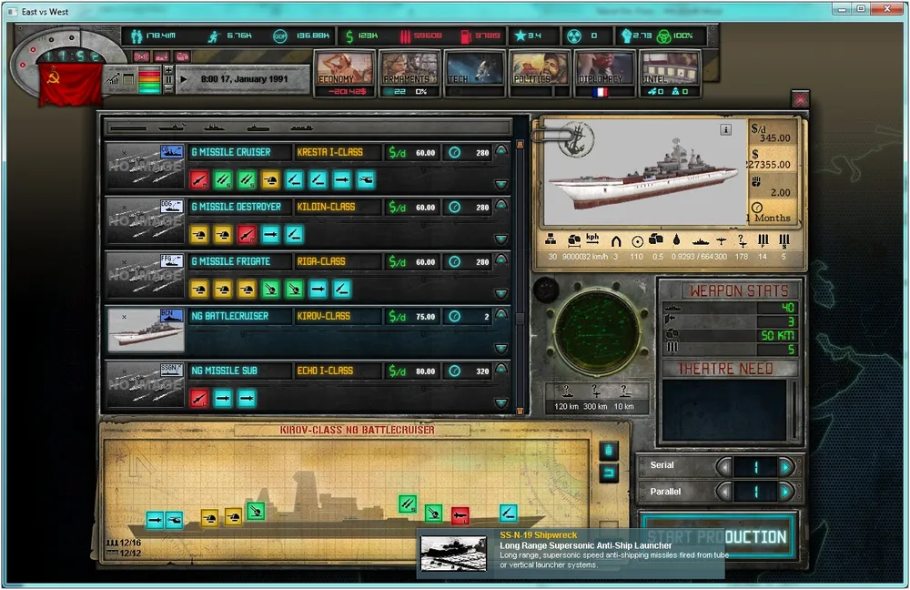Screen dimensions: 910x590
Task: Click the NG Missile Sub name label
Action: 224,371
